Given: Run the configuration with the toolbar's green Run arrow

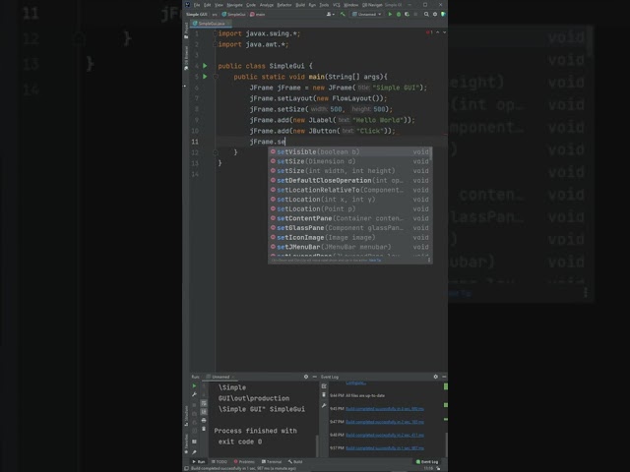Looking at the screenshot, I should 390,14.
